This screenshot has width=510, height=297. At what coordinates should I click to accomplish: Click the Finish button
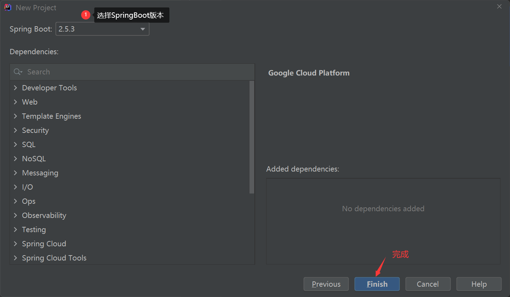[377, 284]
